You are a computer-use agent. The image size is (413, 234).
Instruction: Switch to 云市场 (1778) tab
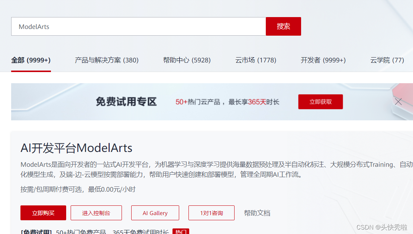point(255,60)
